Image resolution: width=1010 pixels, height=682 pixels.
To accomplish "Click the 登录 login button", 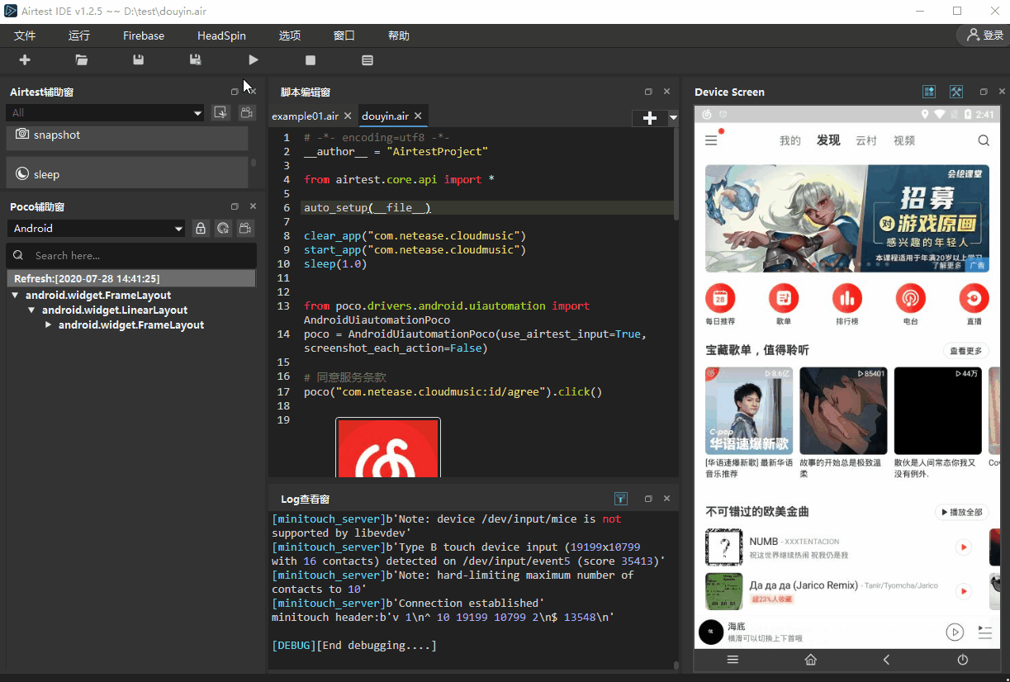I will [984, 36].
